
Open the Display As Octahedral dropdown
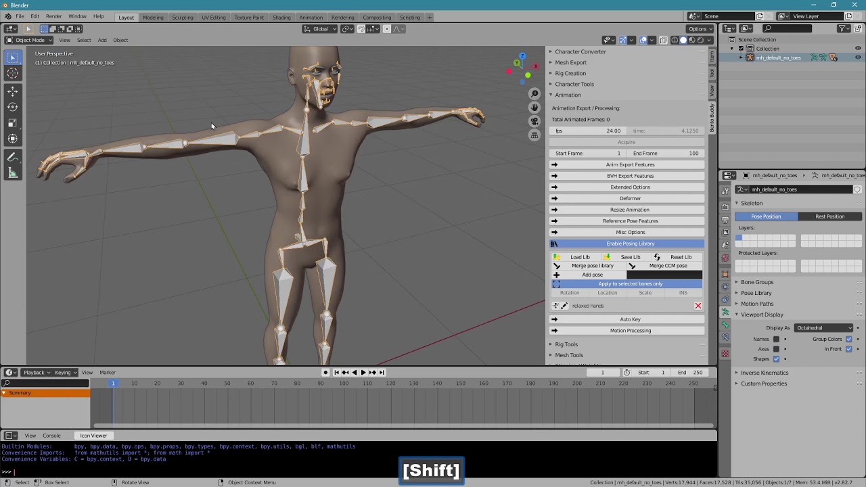pyautogui.click(x=823, y=328)
